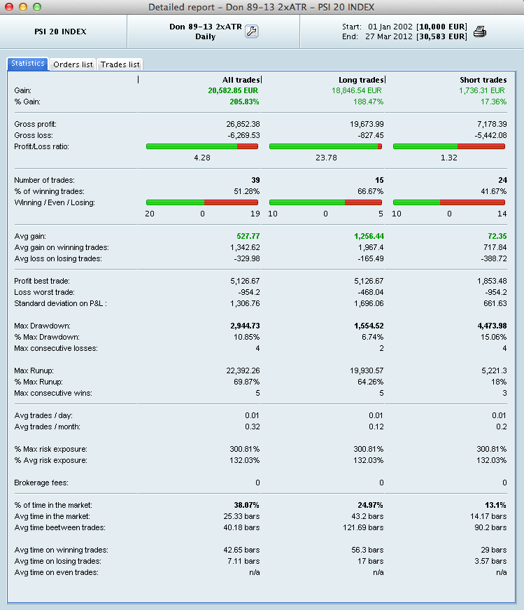Click the All trades gain 20,582.85 EUR
524x610 pixels.
click(233, 90)
